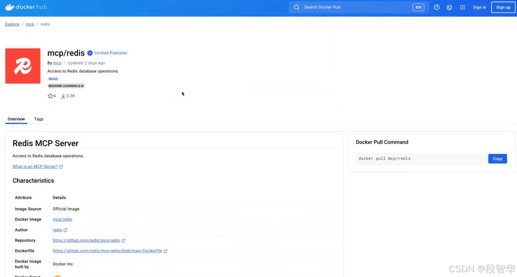Open the mcp/redis Docker Image link
The image size is (517, 277).
pos(62,219)
